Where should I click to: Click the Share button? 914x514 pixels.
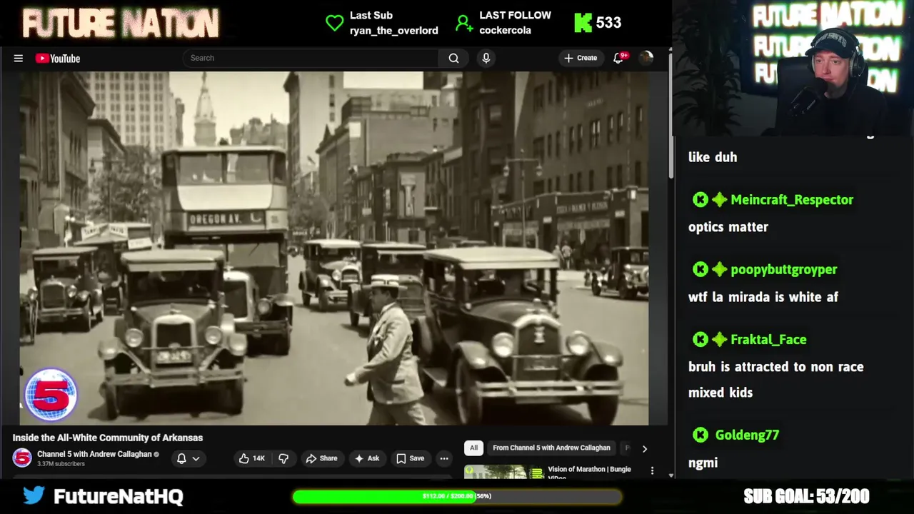pyautogui.click(x=321, y=458)
